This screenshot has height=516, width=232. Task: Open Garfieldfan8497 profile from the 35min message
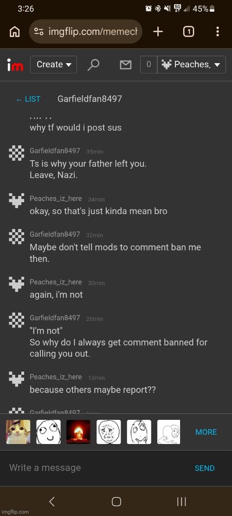tap(55, 151)
